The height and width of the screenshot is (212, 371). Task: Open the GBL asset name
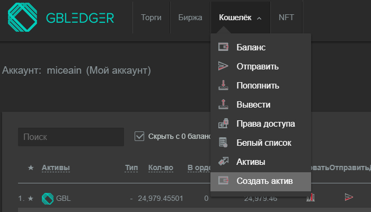64,198
